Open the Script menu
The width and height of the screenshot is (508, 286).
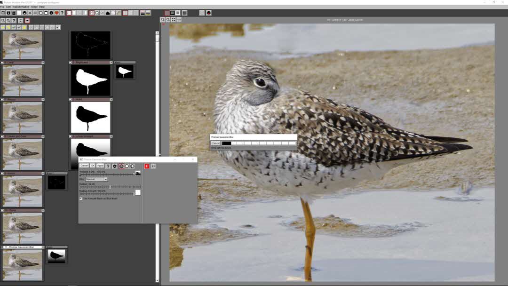point(34,7)
